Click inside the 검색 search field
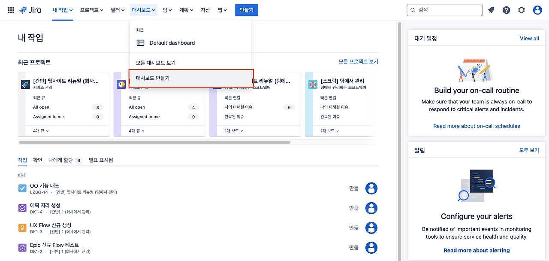 click(x=444, y=9)
